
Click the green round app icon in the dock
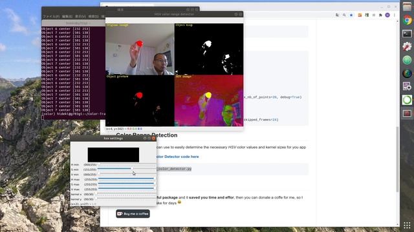pyautogui.click(x=407, y=60)
